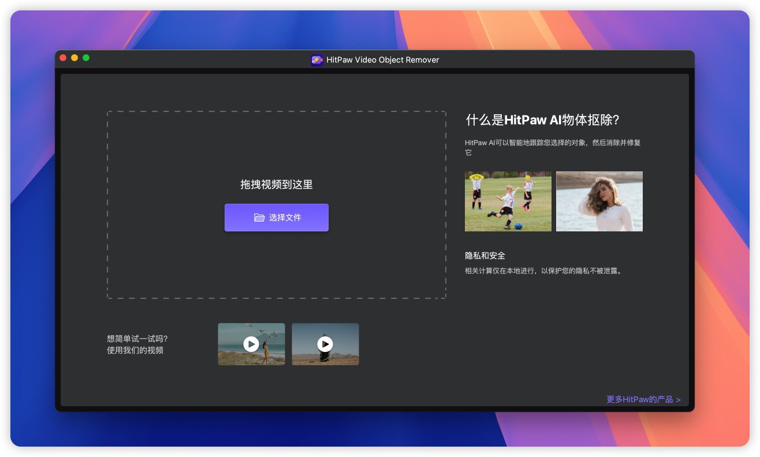Open the 更多HitPaw的产品 link

pyautogui.click(x=643, y=399)
